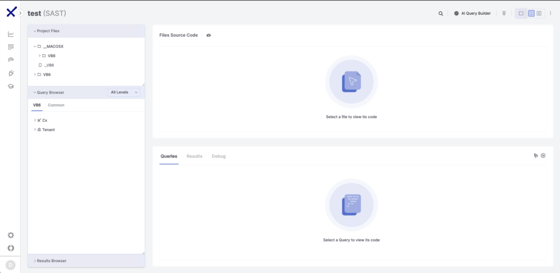
Task: Expand the root VB6 folder chevron
Action: pyautogui.click(x=34, y=74)
